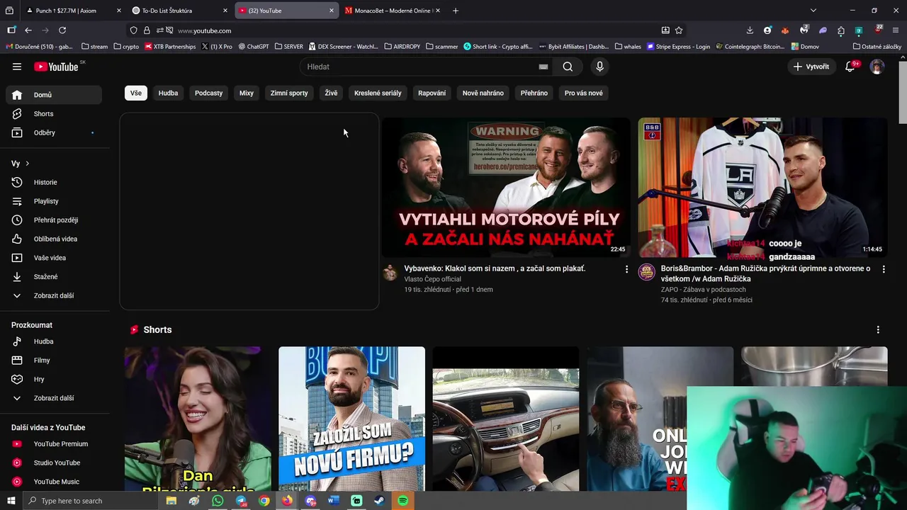Open the MetaMask fox extension

click(x=785, y=30)
